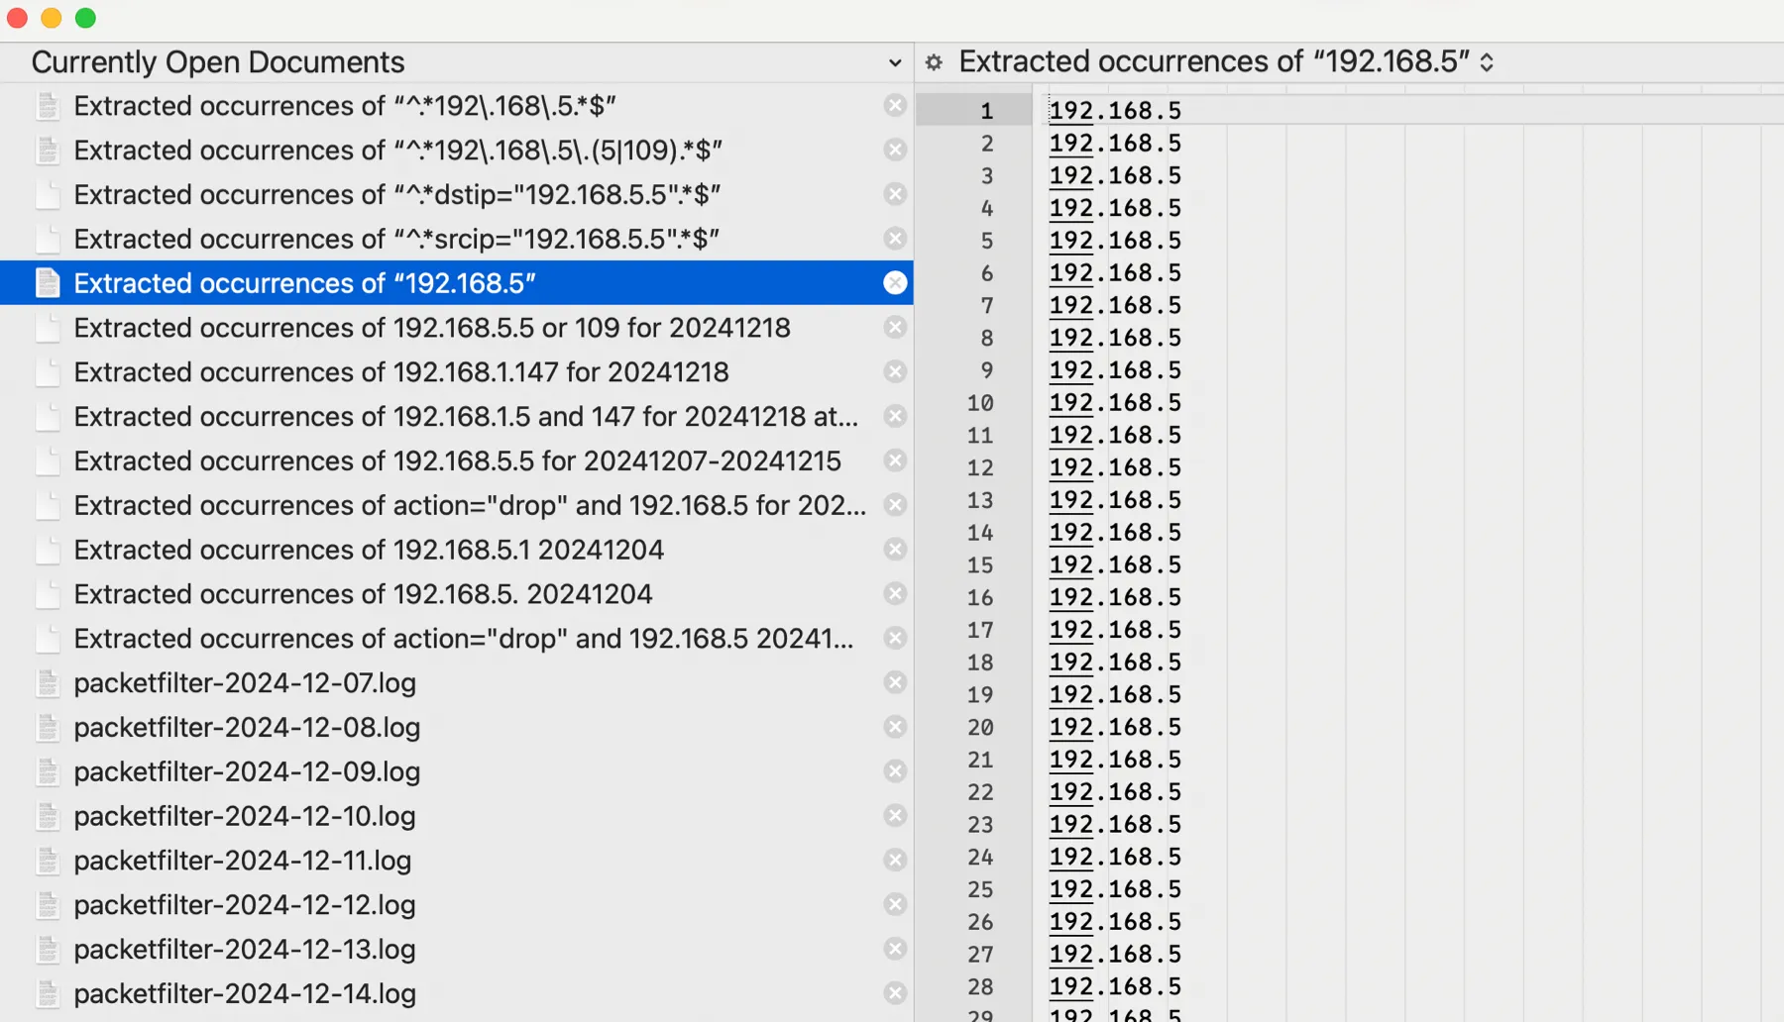1784x1022 pixels.
Task: Click the file icon beside the srcip="192.168.5.5" extraction entry
Action: click(x=48, y=239)
